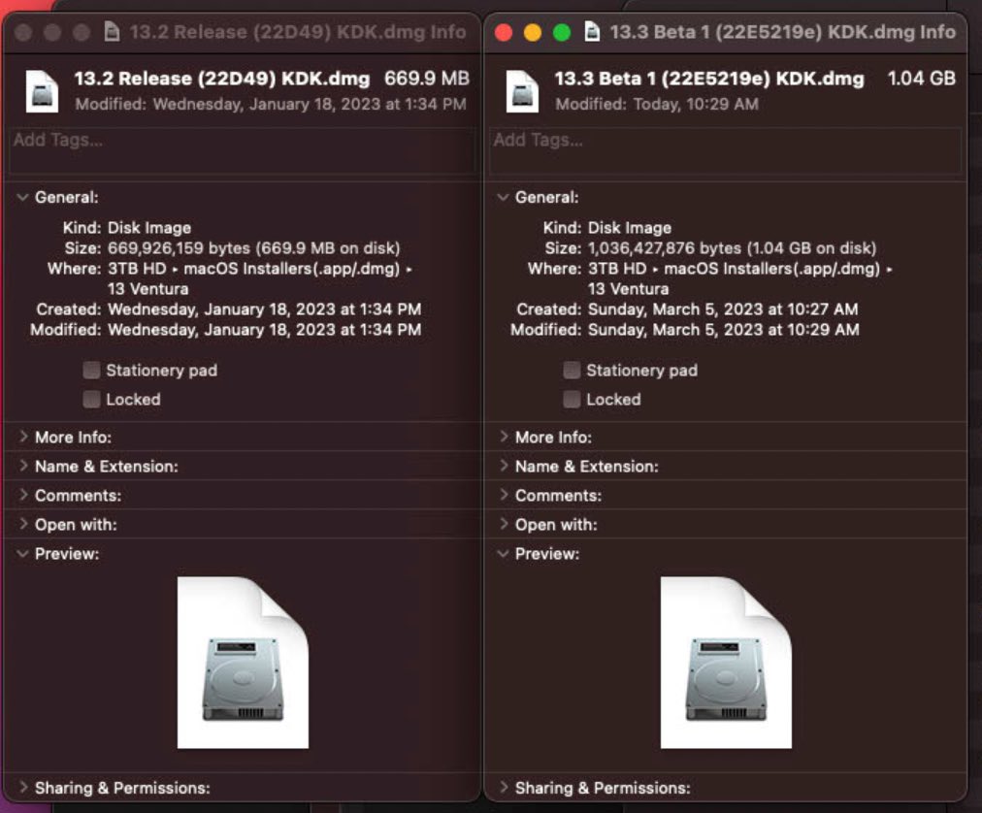Minimize the 13.3 Beta 1 Info window
This screenshot has height=813, width=982.
point(533,33)
